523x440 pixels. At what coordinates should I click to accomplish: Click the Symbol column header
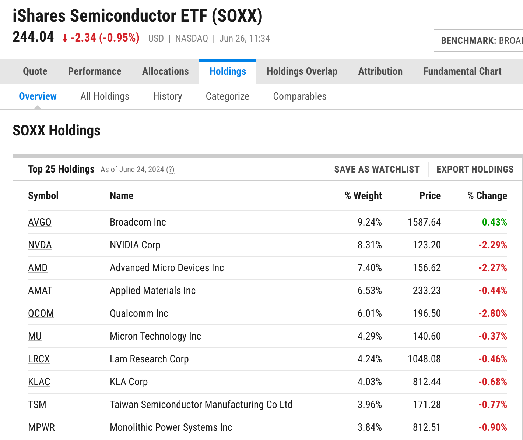(43, 196)
